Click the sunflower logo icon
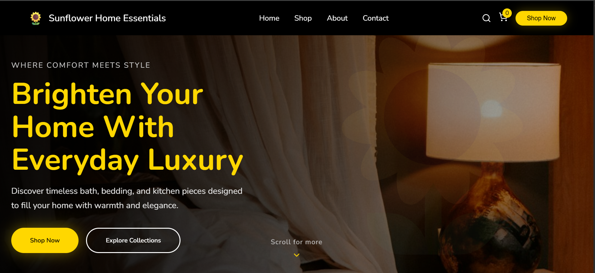This screenshot has height=273, width=595. click(x=36, y=18)
